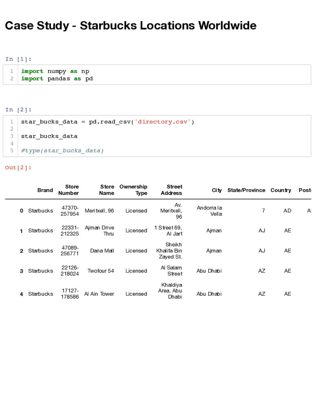Click the 'Ajman Drive Thru' store name
This screenshot has width=314, height=417.
(x=100, y=230)
